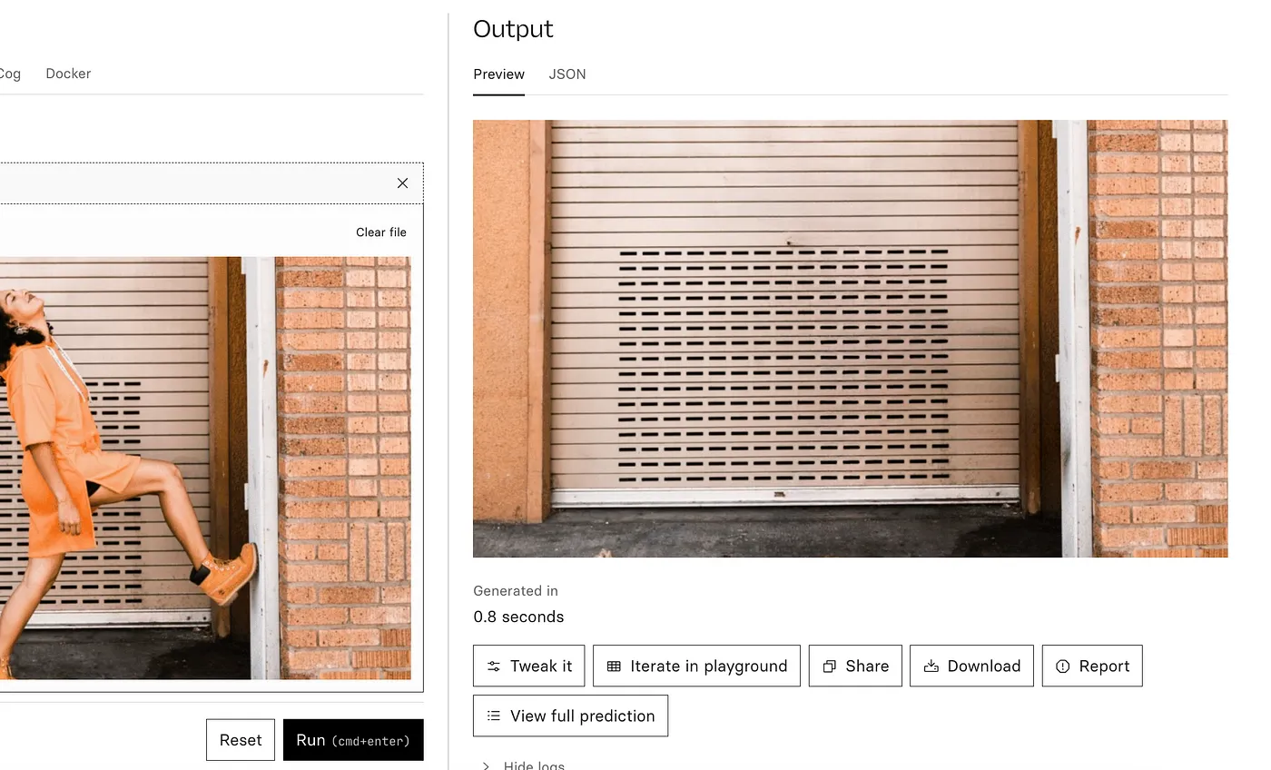Viewport: 1271px width, 770px height.
Task: Click the table icon on Iterate in playground
Action: (x=614, y=666)
